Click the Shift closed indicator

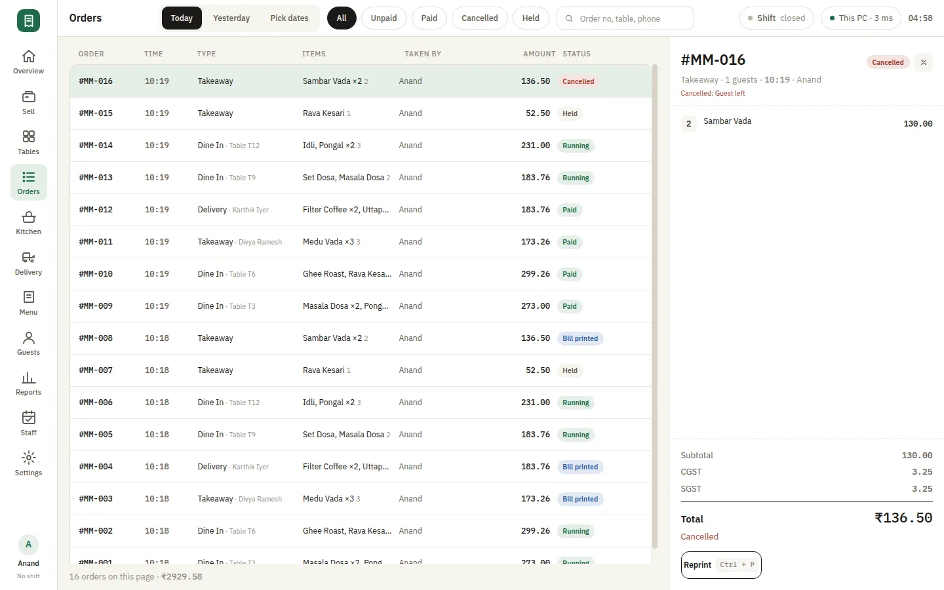[777, 18]
